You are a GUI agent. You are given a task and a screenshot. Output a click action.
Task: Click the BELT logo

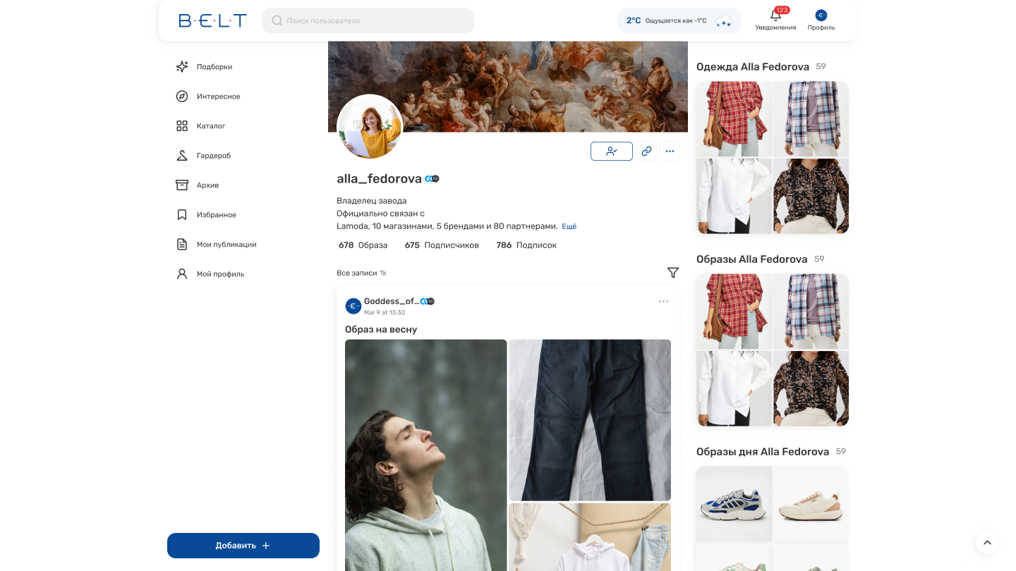click(x=212, y=20)
